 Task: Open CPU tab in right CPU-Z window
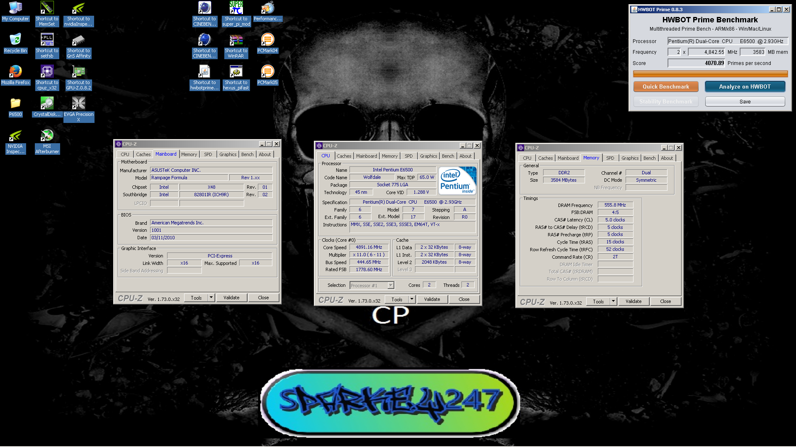[x=527, y=158]
